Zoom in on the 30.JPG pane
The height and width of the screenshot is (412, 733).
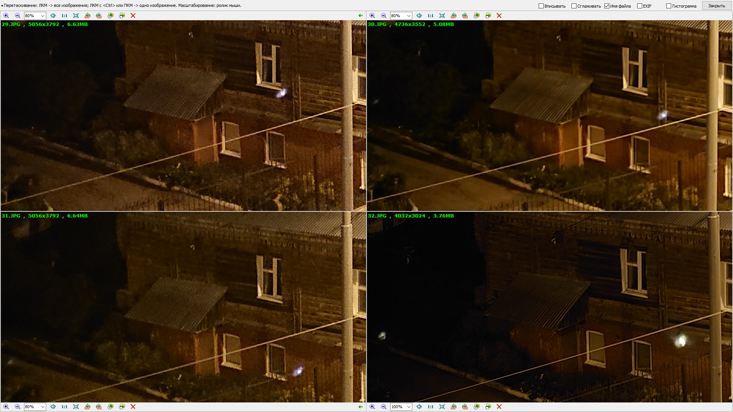[372, 16]
